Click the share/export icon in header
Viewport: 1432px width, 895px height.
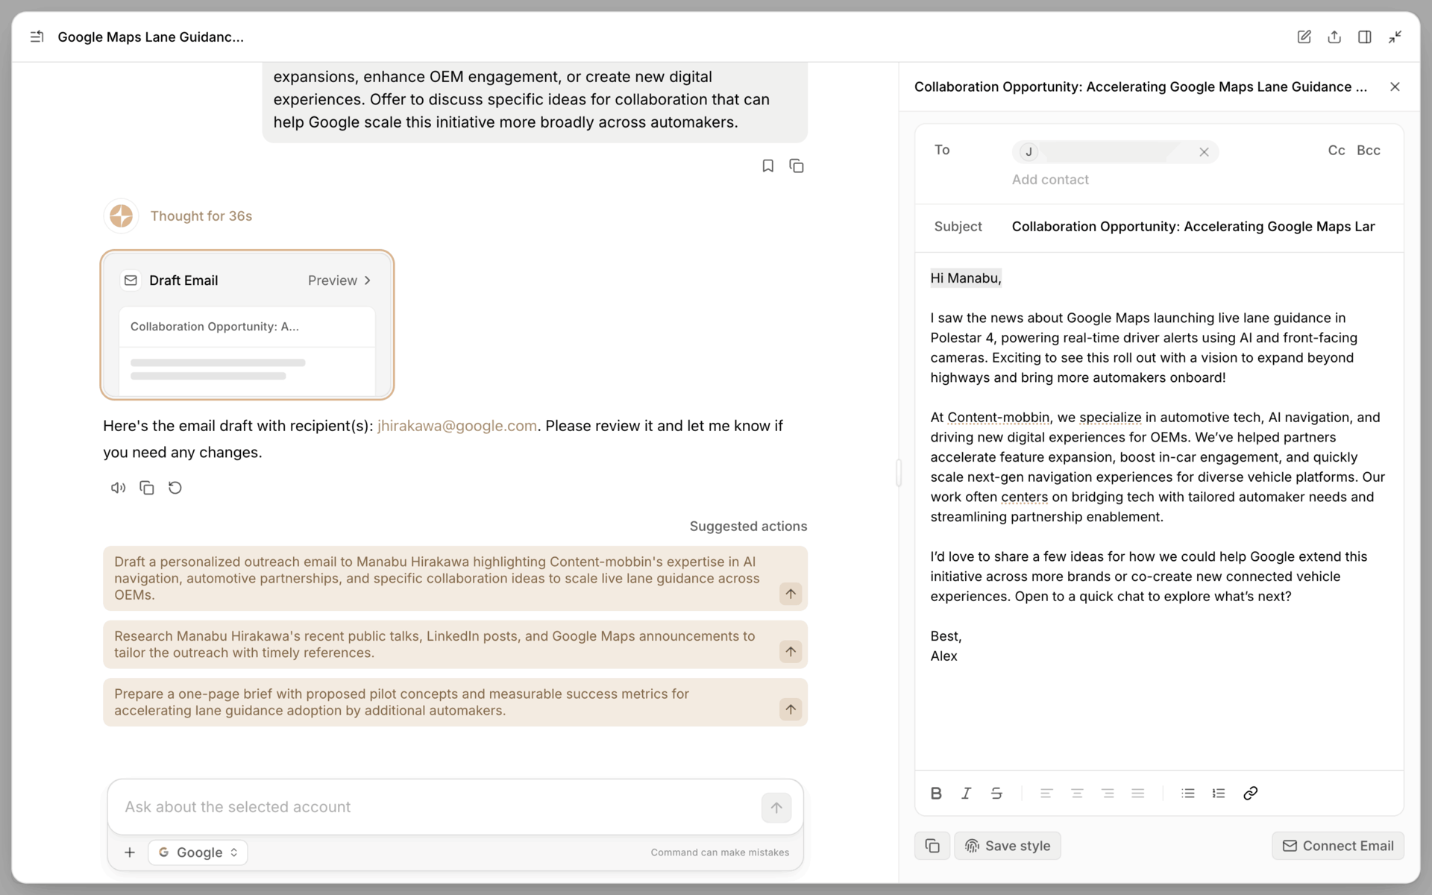point(1334,37)
